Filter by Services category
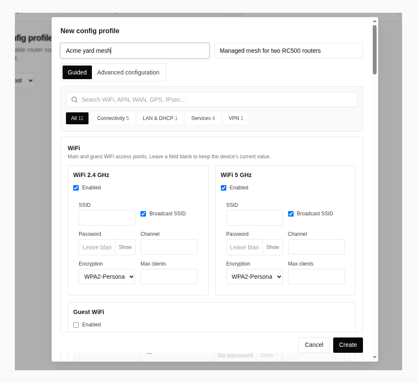 click(x=203, y=118)
